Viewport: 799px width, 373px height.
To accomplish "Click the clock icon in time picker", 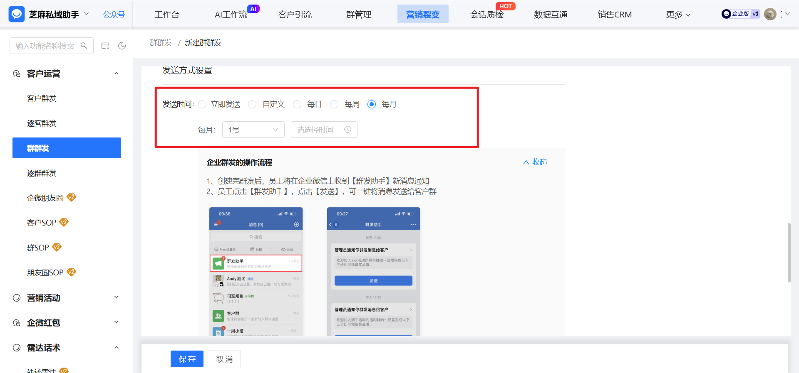I will coord(348,130).
